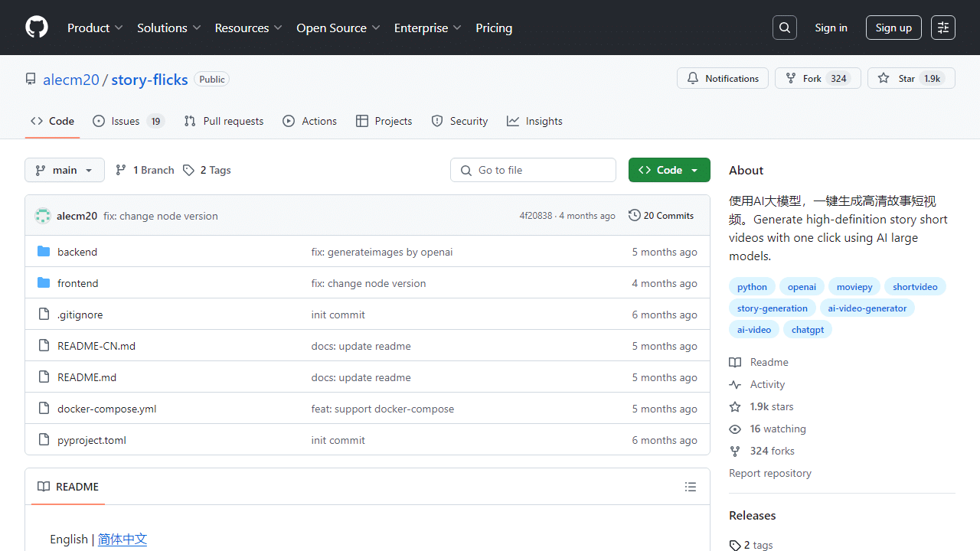Select the story-generation topic tag
980x551 pixels.
point(773,308)
